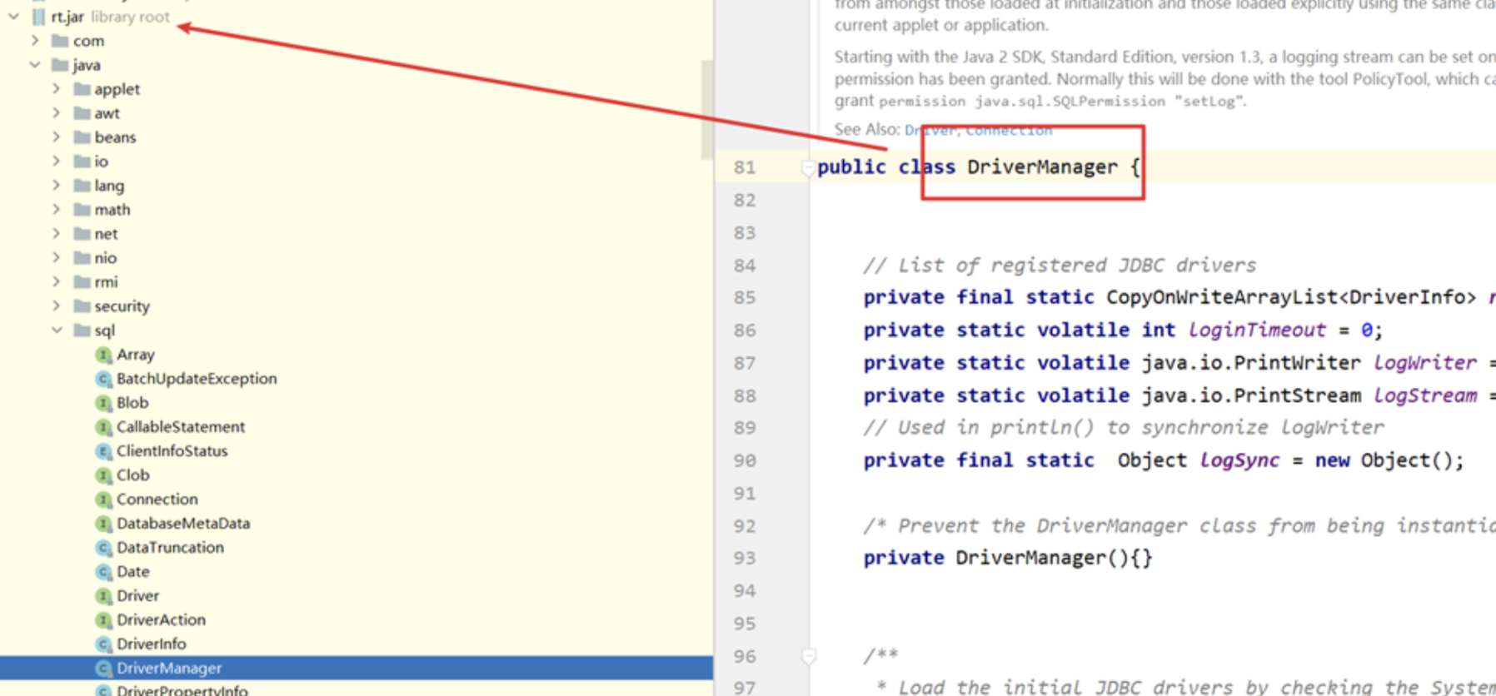Click the Clob interface icon
The image size is (1496, 696).
point(103,475)
